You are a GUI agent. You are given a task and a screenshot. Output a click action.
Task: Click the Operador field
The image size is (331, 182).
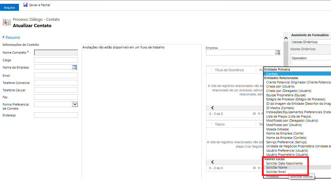pos(311,63)
